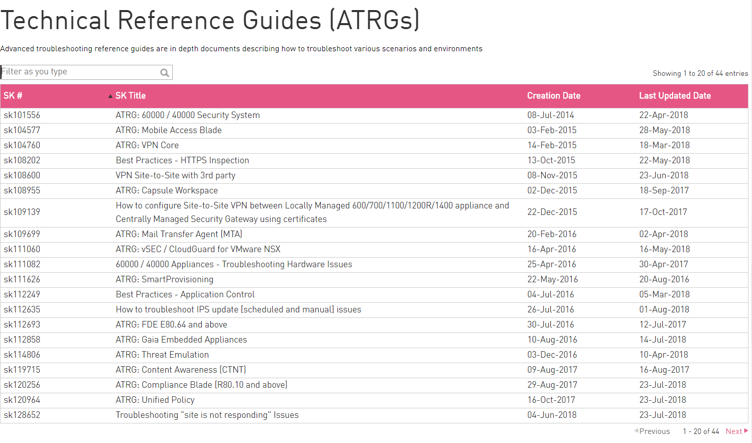
Task: Select sk119715 cell
Action: point(22,370)
